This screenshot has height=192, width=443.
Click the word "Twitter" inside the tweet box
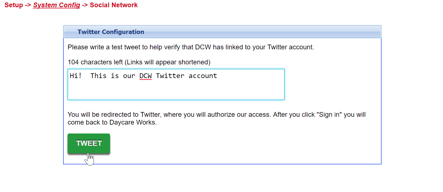click(170, 76)
